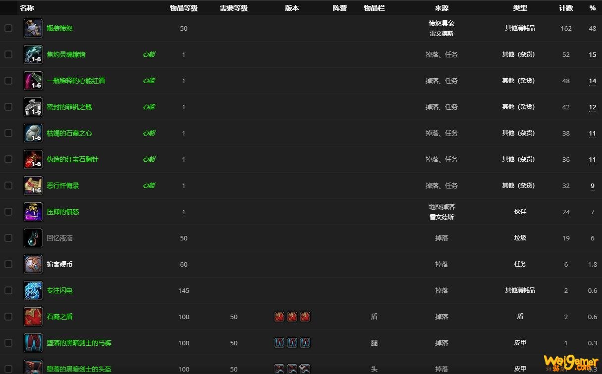Tick the checkbox for 专注闪电

pos(8,290)
